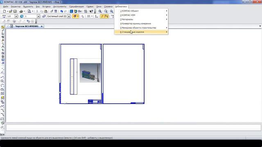This screenshot has height=147, width=262.
Task: Click the New document icon
Action: click(5, 11)
